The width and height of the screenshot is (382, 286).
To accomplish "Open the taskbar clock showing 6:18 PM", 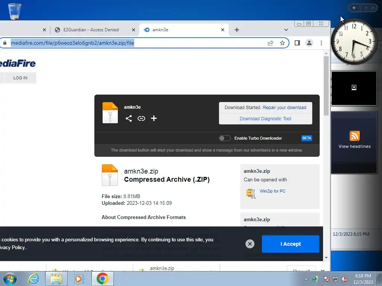I will pyautogui.click(x=363, y=279).
